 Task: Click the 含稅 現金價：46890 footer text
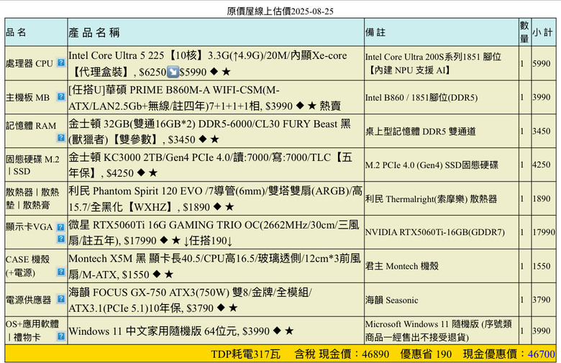tap(342, 354)
